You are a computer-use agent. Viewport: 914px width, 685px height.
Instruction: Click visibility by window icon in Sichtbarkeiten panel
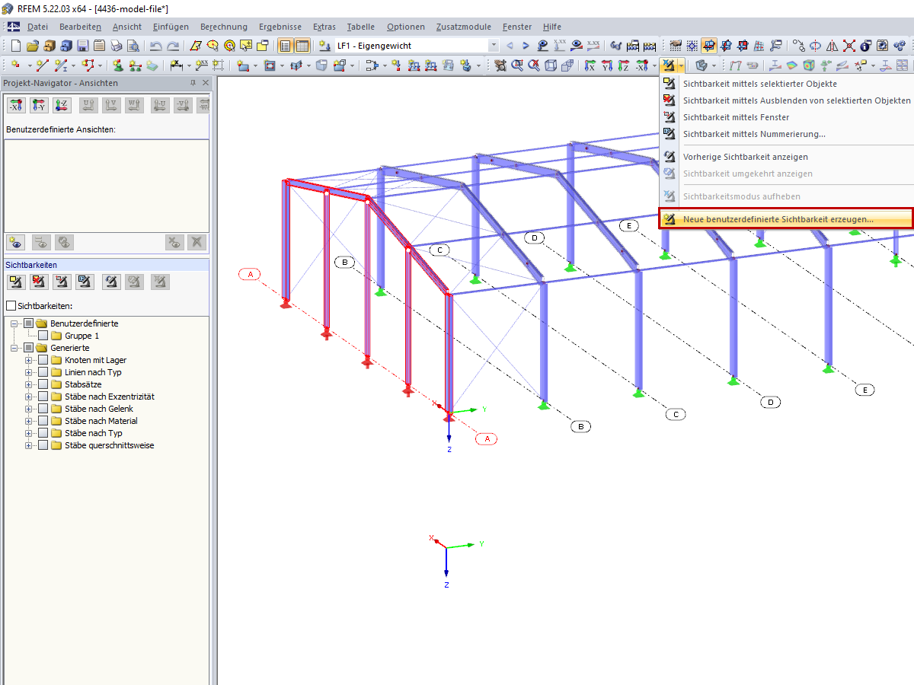click(x=62, y=282)
